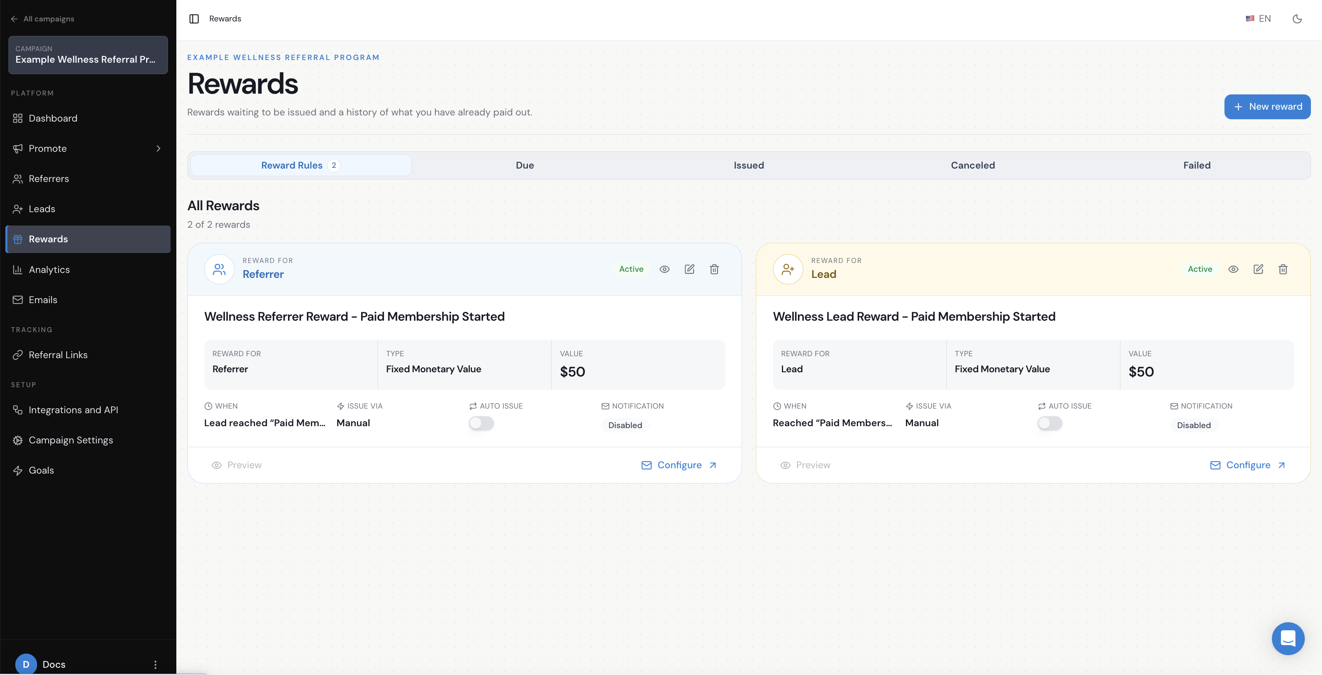Switch to the Failed tab

1197,165
